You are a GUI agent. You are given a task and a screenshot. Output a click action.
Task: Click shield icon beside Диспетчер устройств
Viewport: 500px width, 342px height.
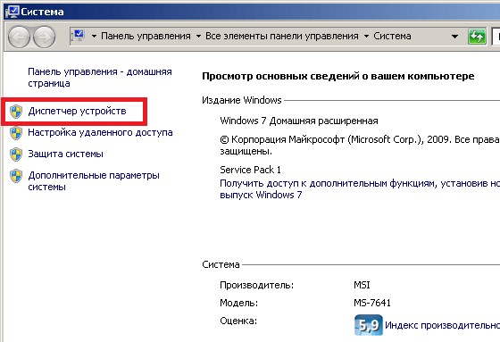tap(16, 112)
